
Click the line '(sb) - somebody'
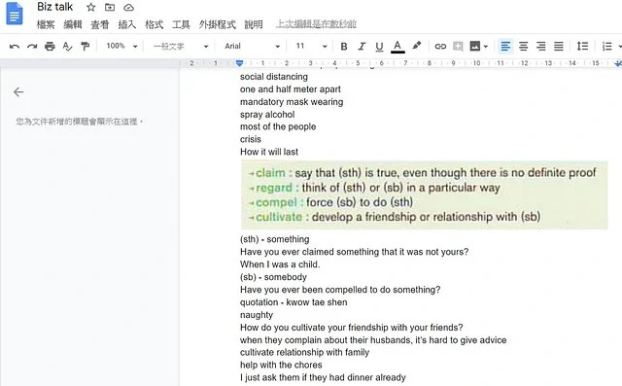click(273, 277)
